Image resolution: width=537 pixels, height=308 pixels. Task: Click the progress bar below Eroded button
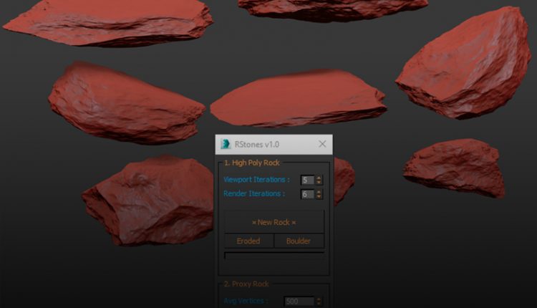coord(274,254)
